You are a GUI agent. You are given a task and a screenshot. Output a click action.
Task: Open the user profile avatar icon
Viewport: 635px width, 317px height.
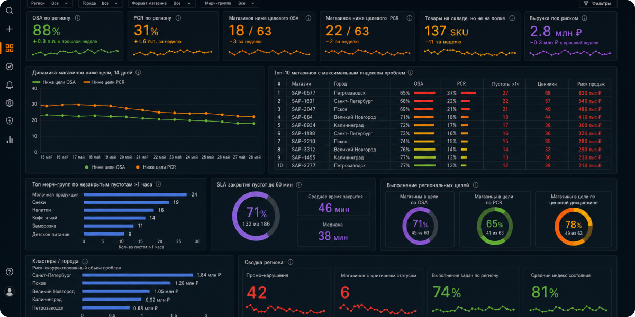9,291
